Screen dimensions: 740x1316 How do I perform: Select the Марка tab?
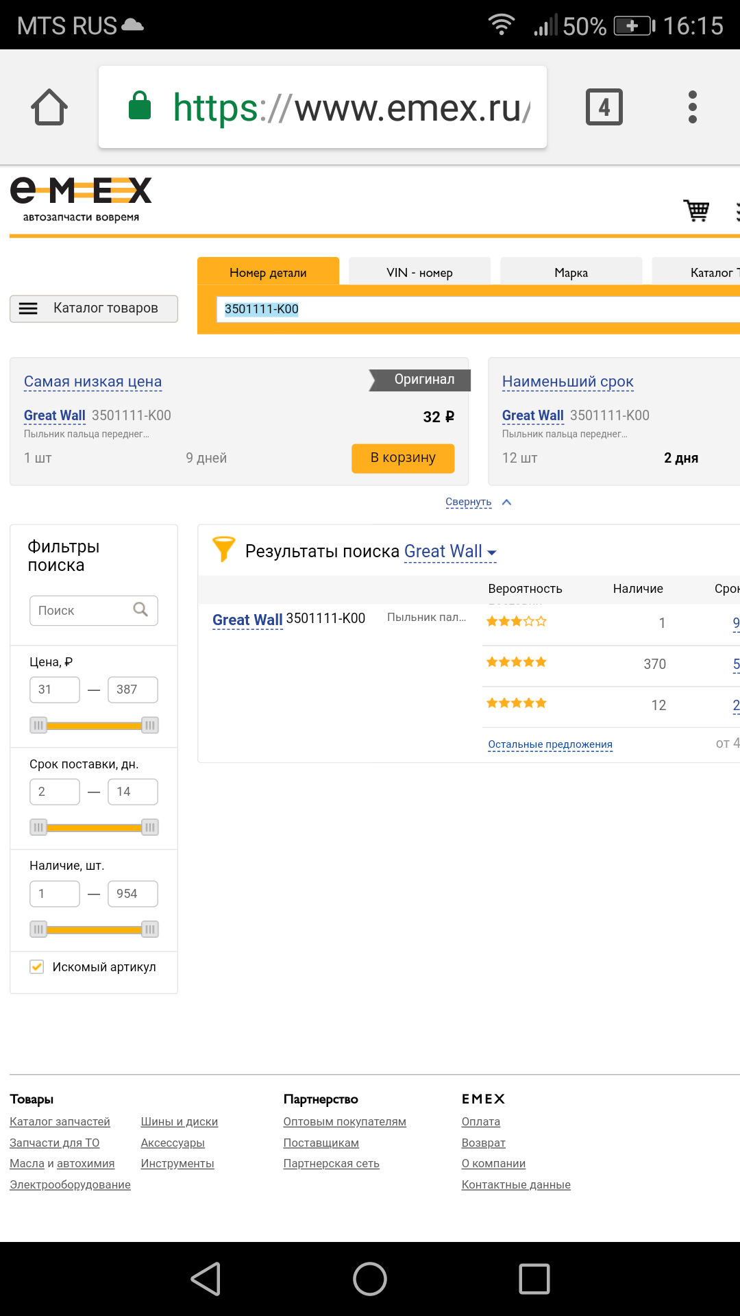(x=571, y=273)
